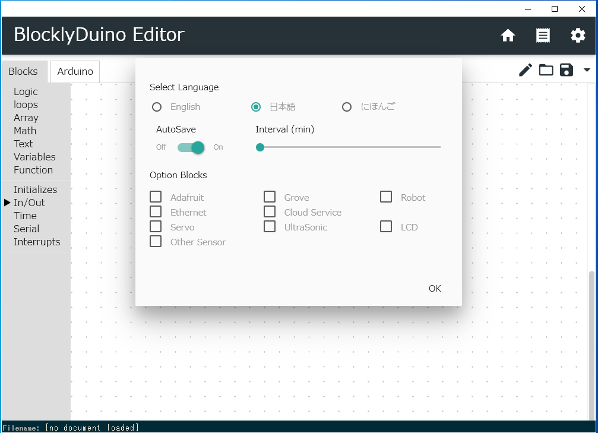598x433 pixels.
Task: Expand the dropdown arrow beside the save icon
Action: click(587, 70)
